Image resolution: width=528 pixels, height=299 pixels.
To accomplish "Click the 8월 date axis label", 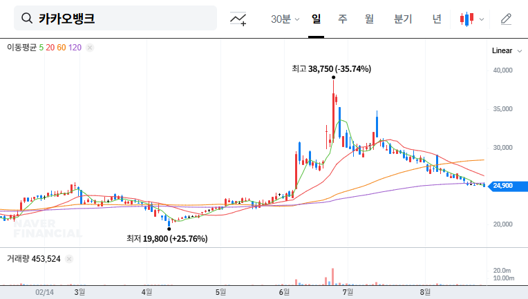I will point(425,292).
